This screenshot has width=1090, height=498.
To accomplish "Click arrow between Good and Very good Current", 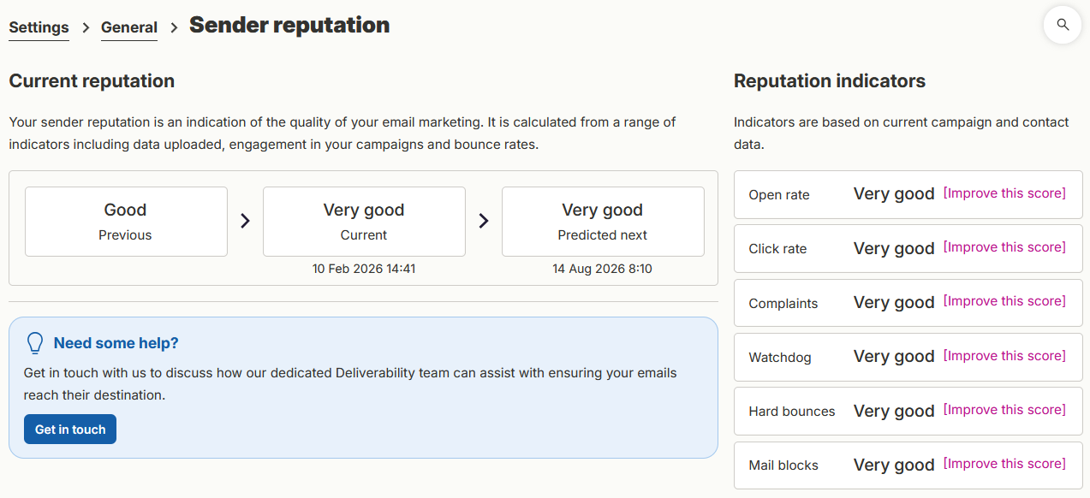I will 245,221.
